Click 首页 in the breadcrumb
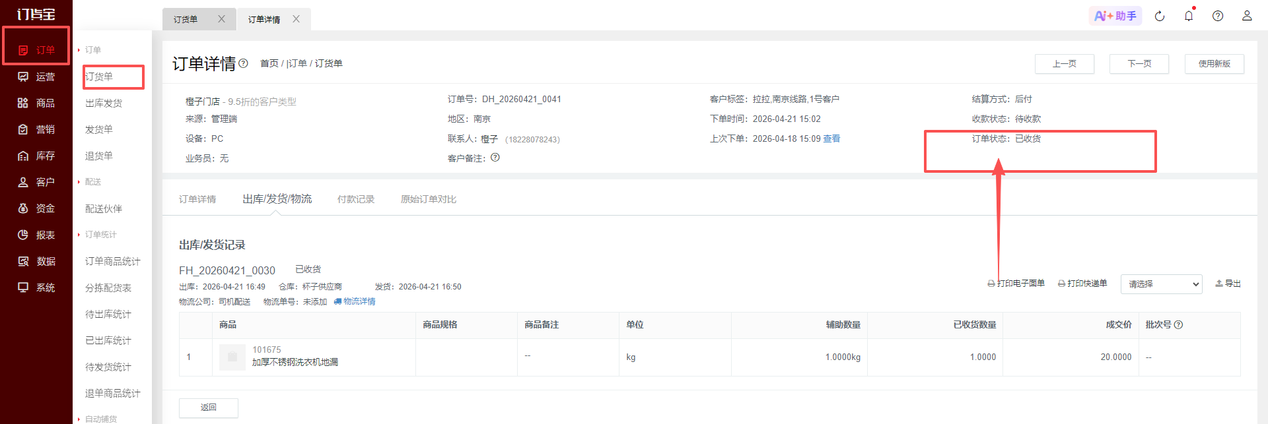 coord(269,63)
